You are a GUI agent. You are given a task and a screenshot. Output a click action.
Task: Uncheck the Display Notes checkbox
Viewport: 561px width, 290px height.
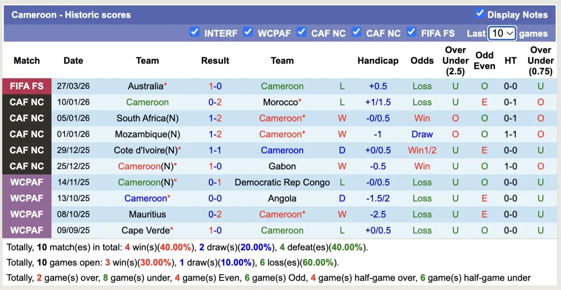point(480,14)
